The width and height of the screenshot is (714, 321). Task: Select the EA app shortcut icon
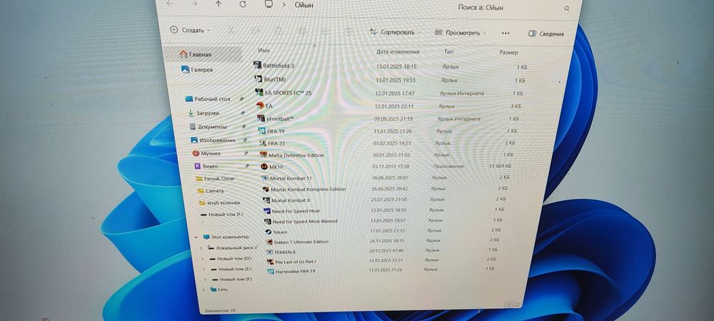(260, 106)
